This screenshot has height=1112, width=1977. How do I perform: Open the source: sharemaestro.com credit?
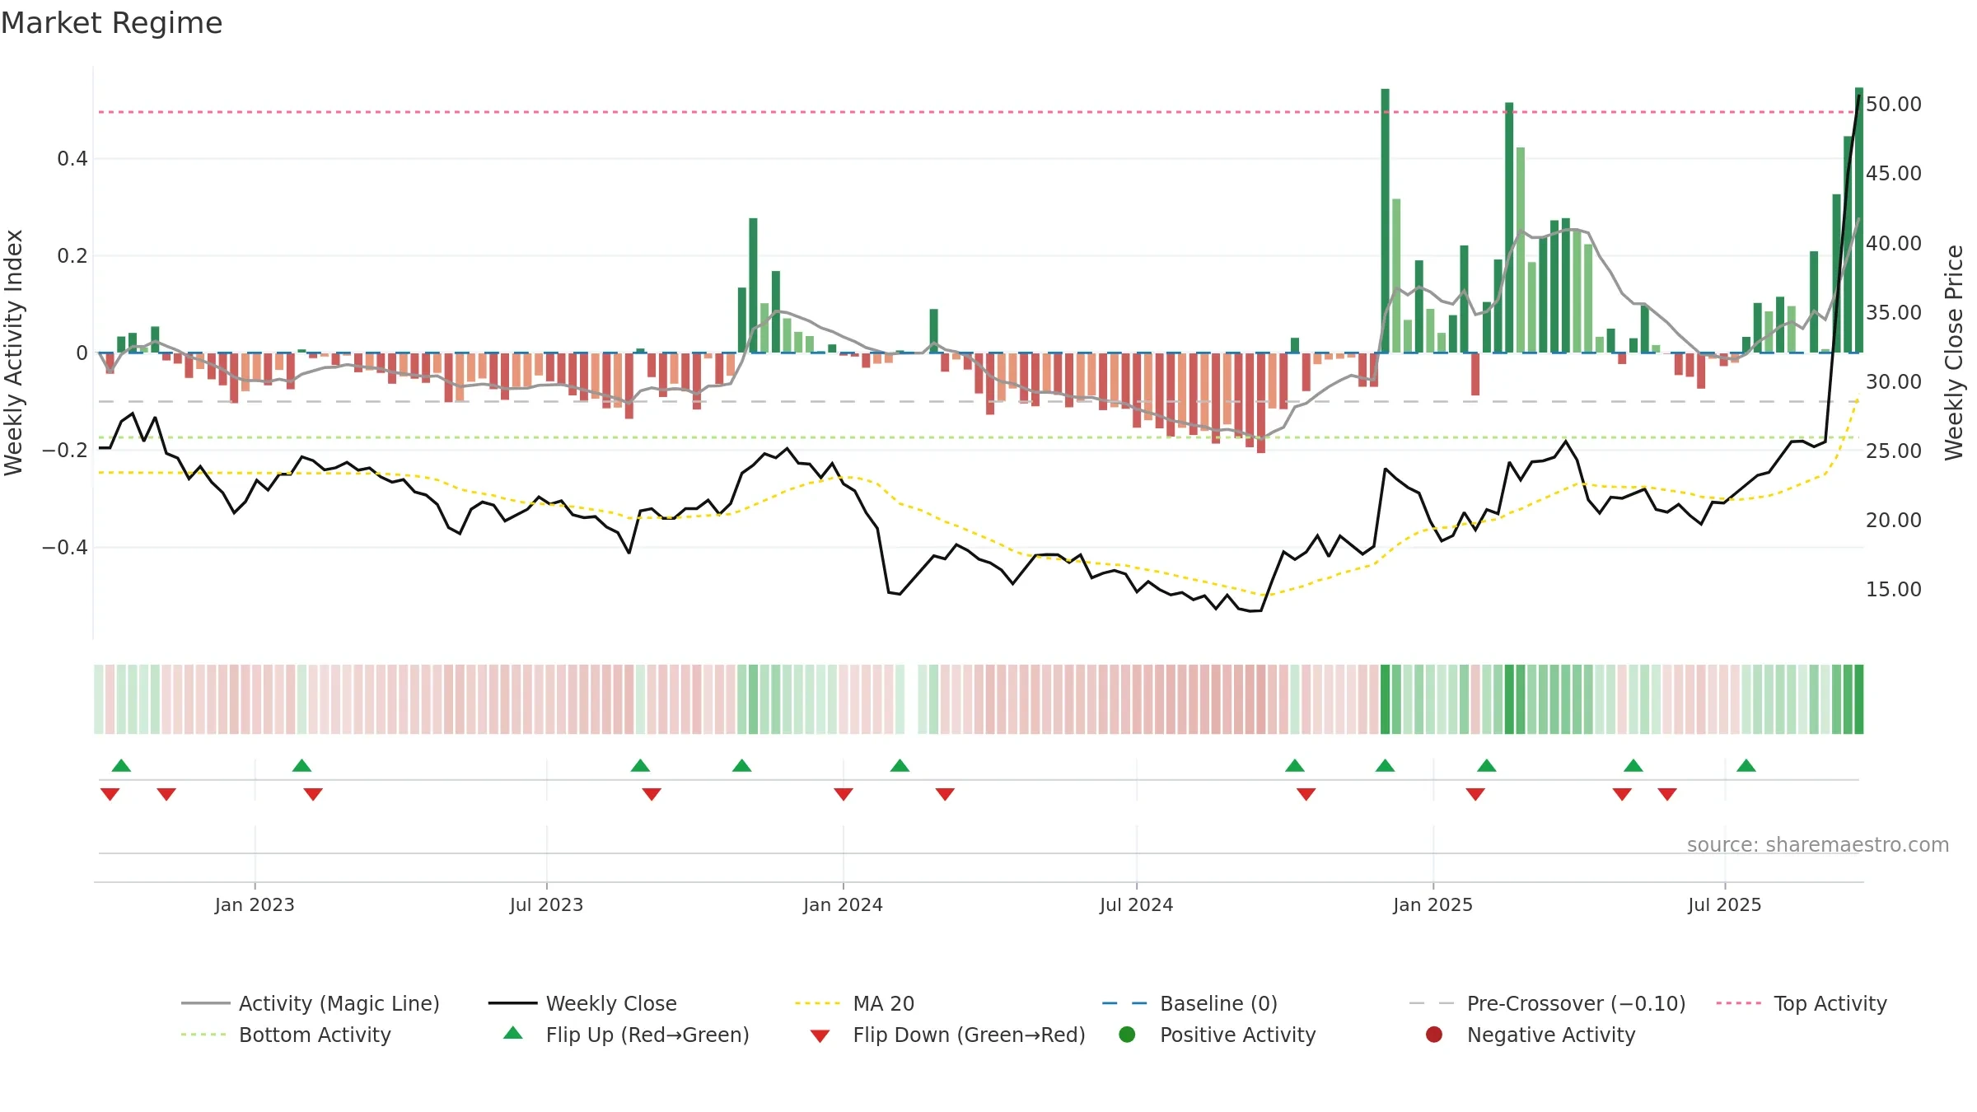click(1818, 844)
